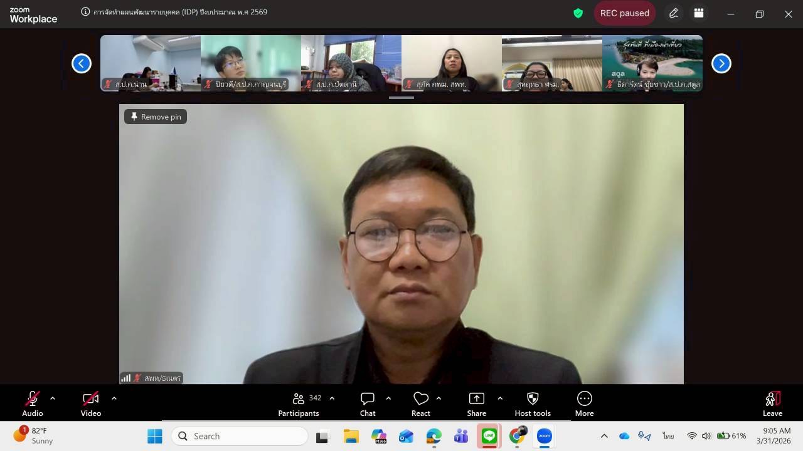803x451 pixels.
Task: Expand Audio settings arrow
Action: [x=53, y=398]
